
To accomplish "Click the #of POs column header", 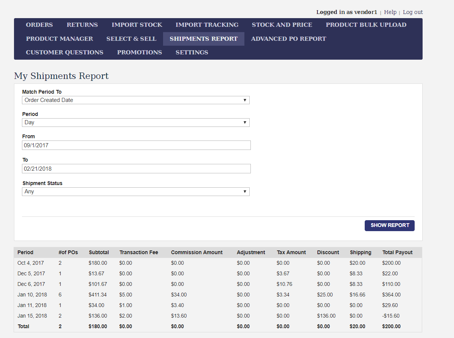I will pyautogui.click(x=68, y=252).
